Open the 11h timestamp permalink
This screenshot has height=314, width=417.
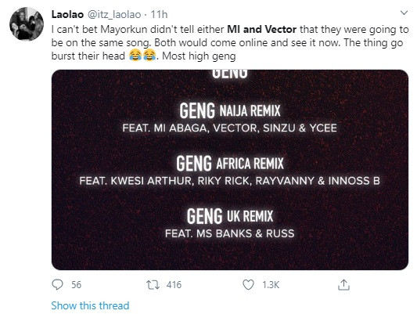point(159,14)
